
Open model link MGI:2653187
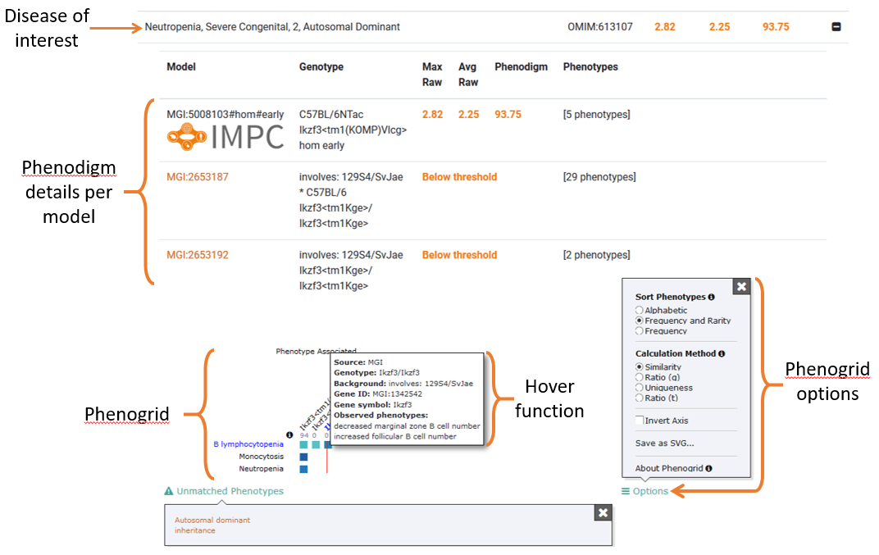[198, 177]
